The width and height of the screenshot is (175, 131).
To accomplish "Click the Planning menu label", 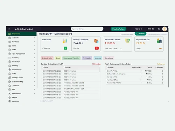I will (x=15, y=66).
